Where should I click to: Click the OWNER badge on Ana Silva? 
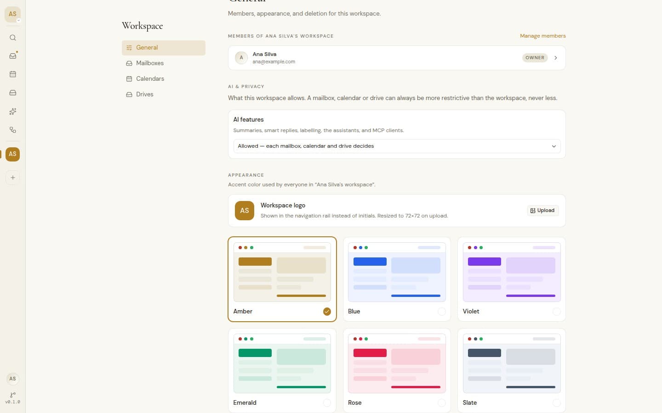pos(535,58)
